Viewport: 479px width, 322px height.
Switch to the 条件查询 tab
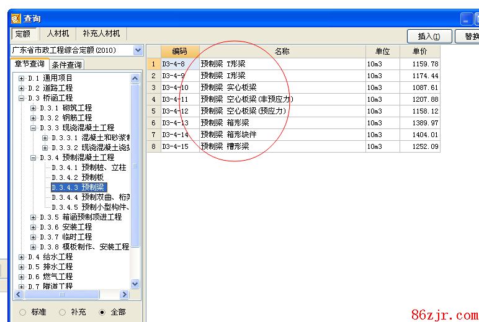(x=66, y=65)
